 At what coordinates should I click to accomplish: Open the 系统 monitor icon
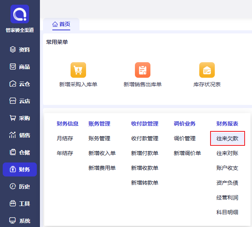(x=12, y=220)
